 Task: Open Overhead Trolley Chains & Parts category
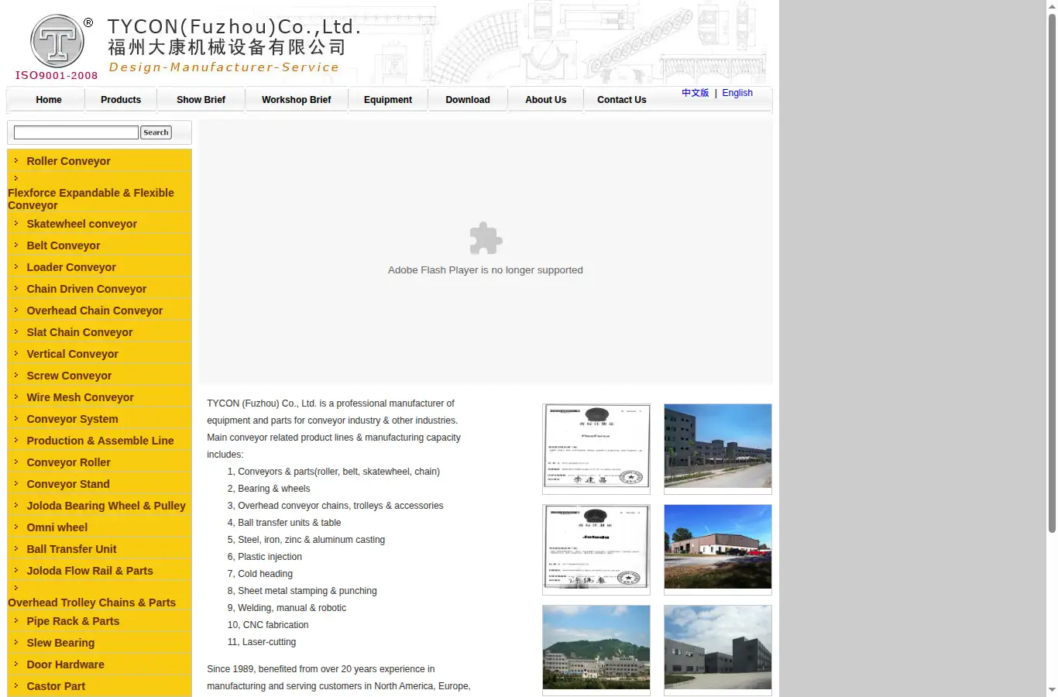click(91, 603)
